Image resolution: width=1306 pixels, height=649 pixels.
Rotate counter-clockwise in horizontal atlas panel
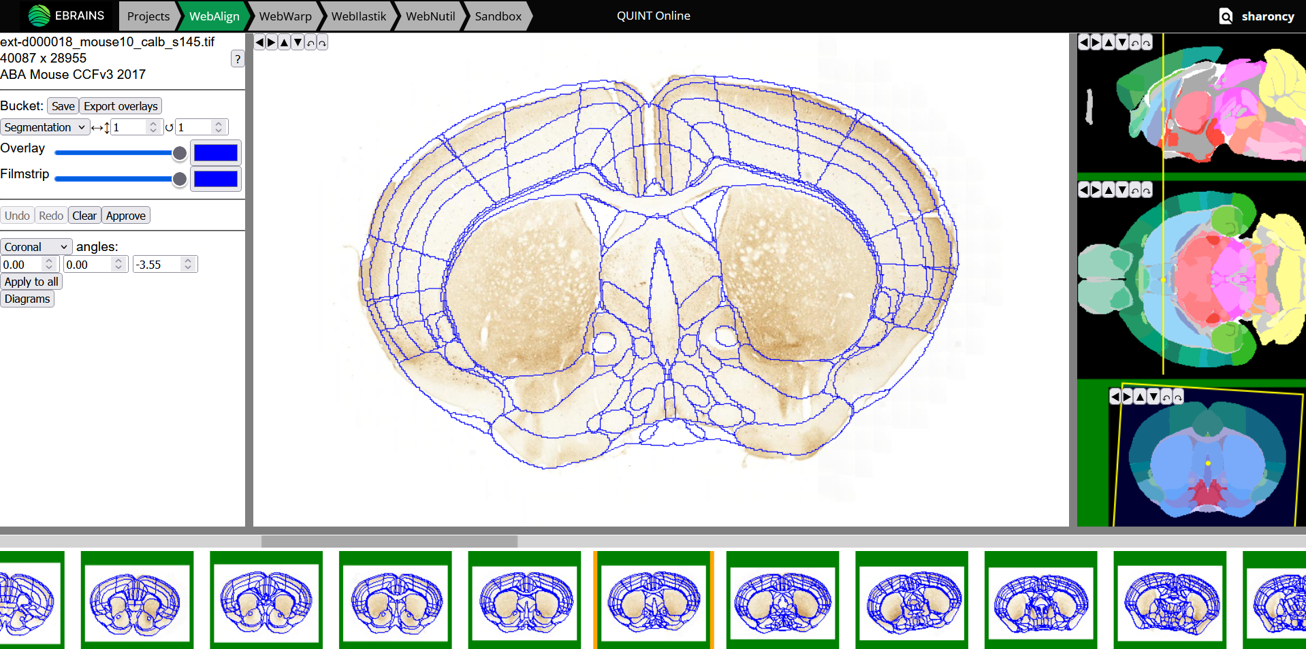1134,190
